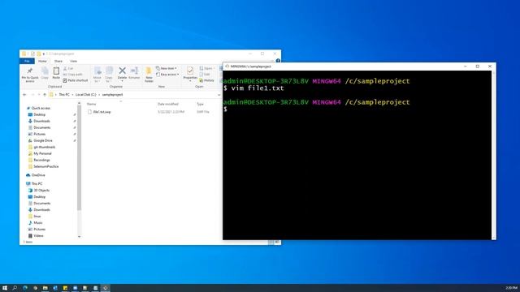Screen dimensions: 520x292
Task: Click the taskbar clock
Action: [x=511, y=288]
